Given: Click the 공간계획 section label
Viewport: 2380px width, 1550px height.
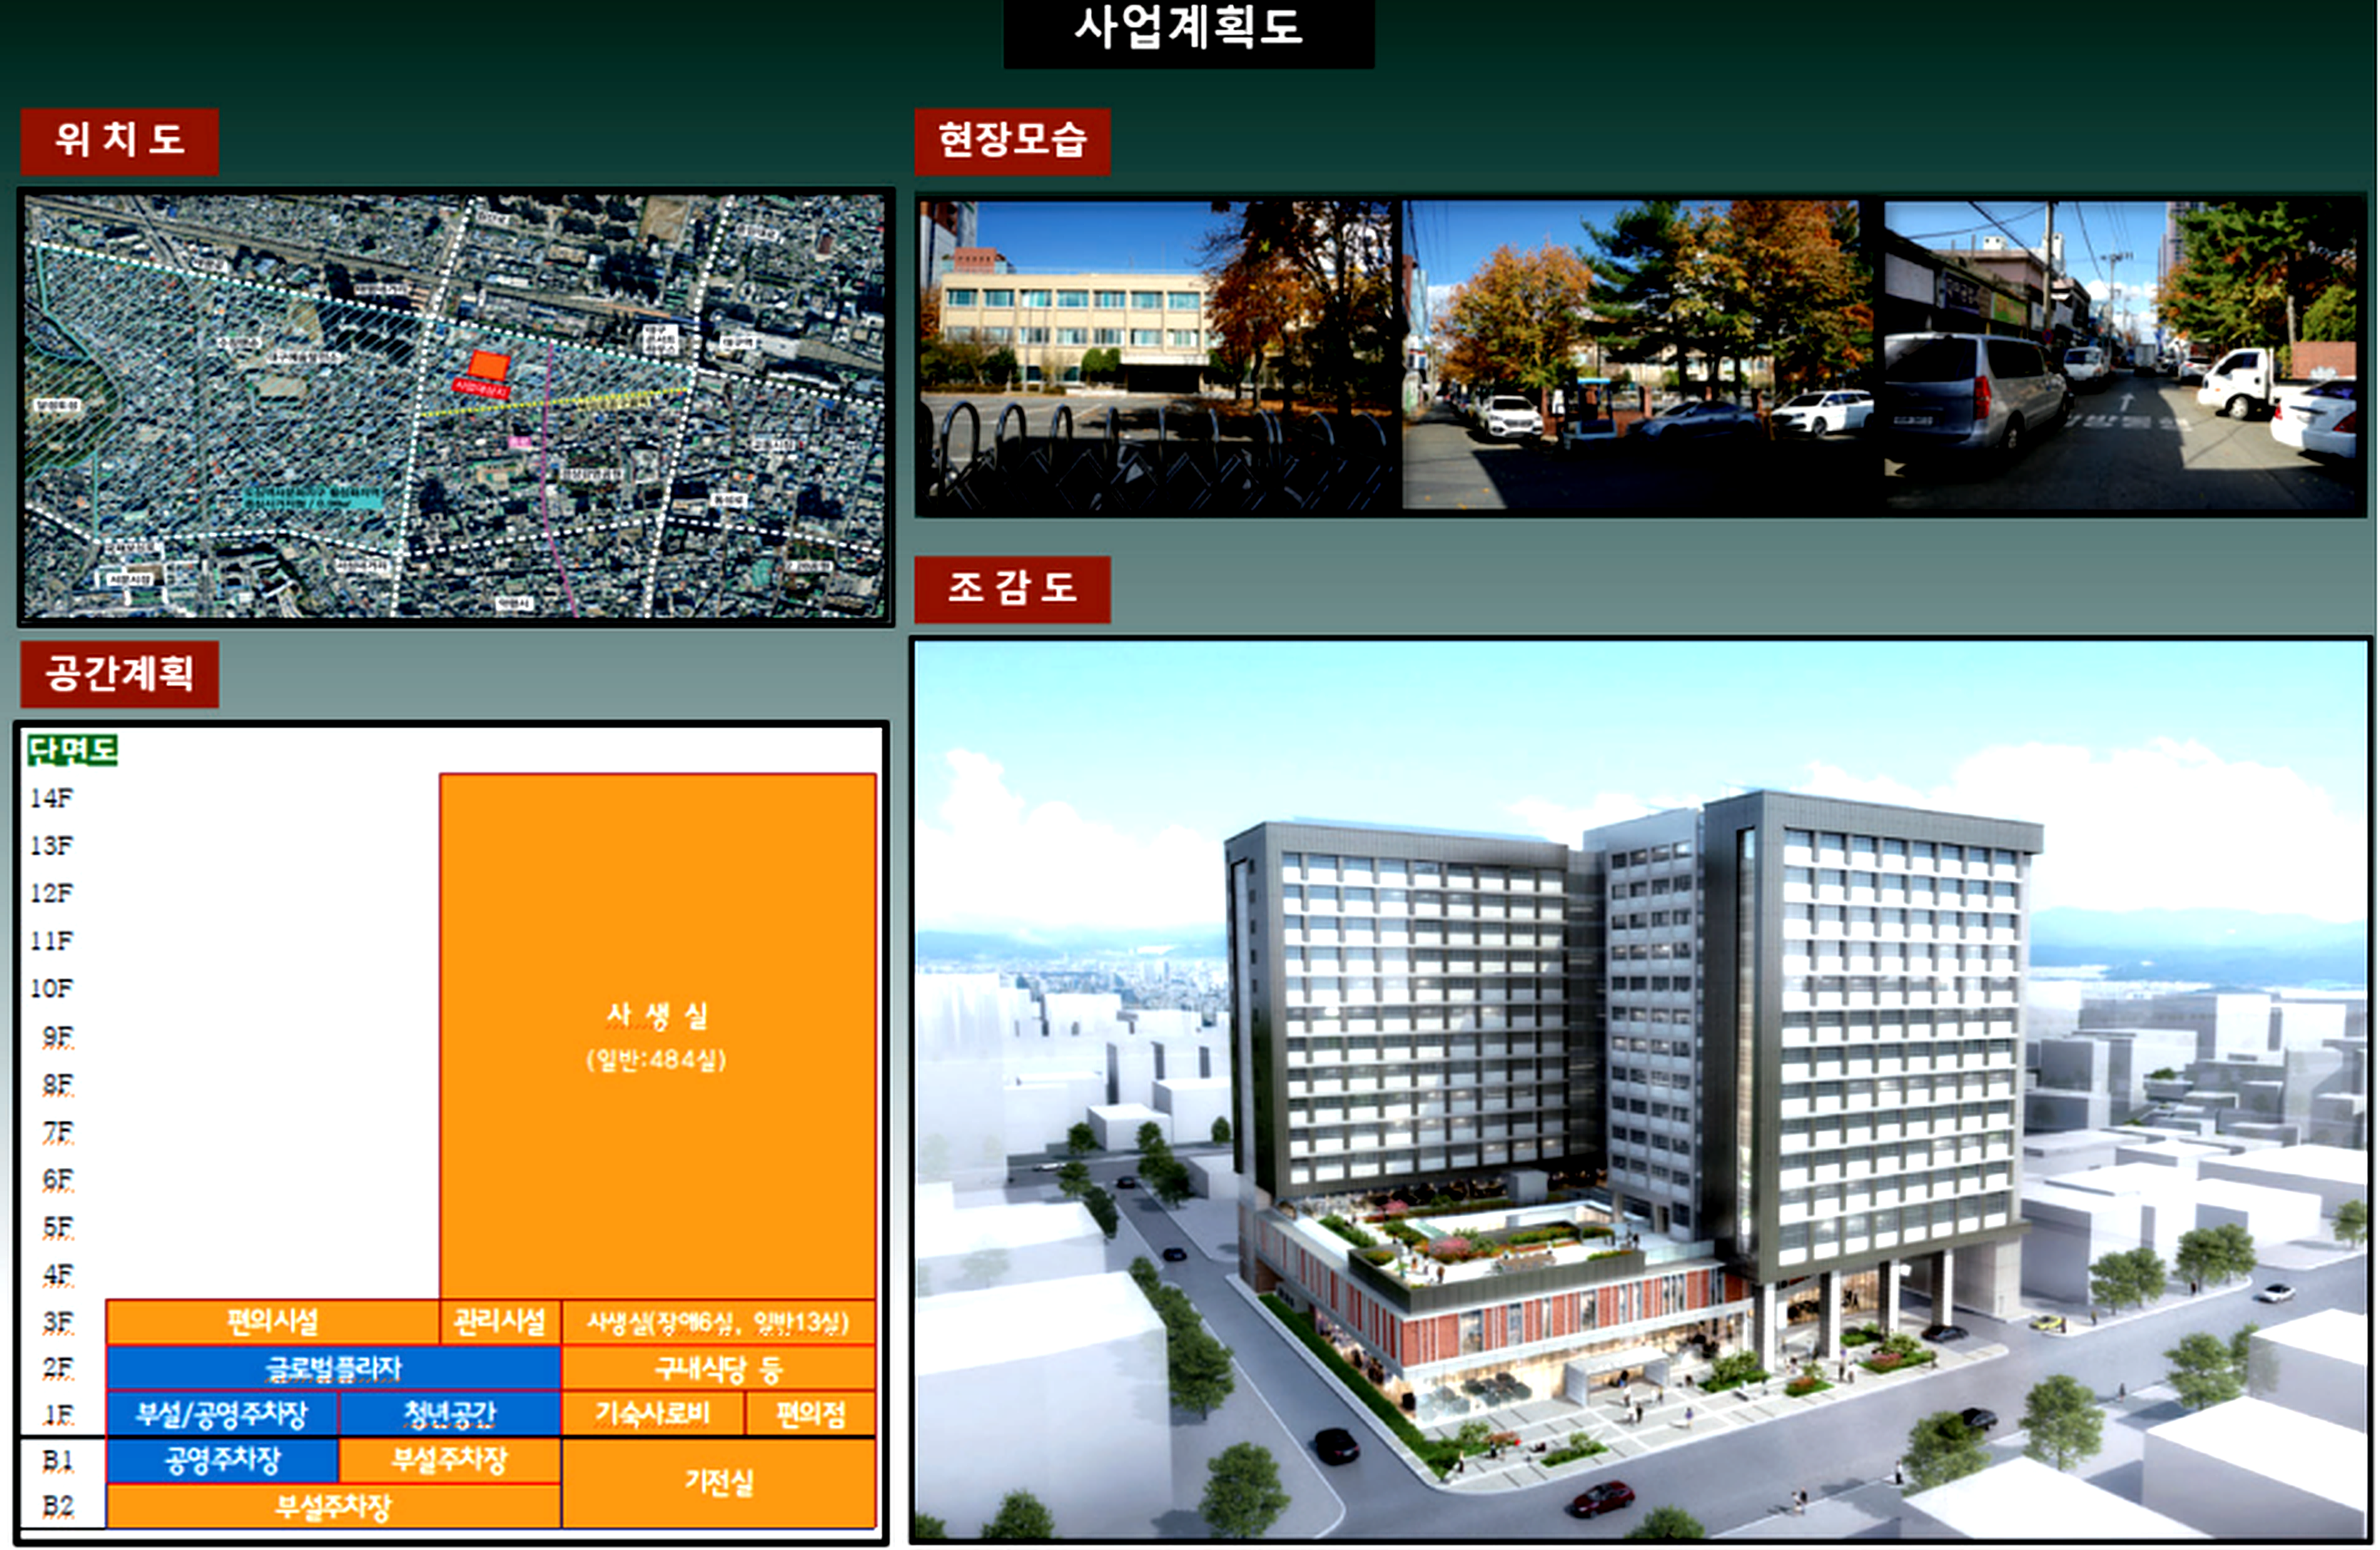Looking at the screenshot, I should [119, 673].
